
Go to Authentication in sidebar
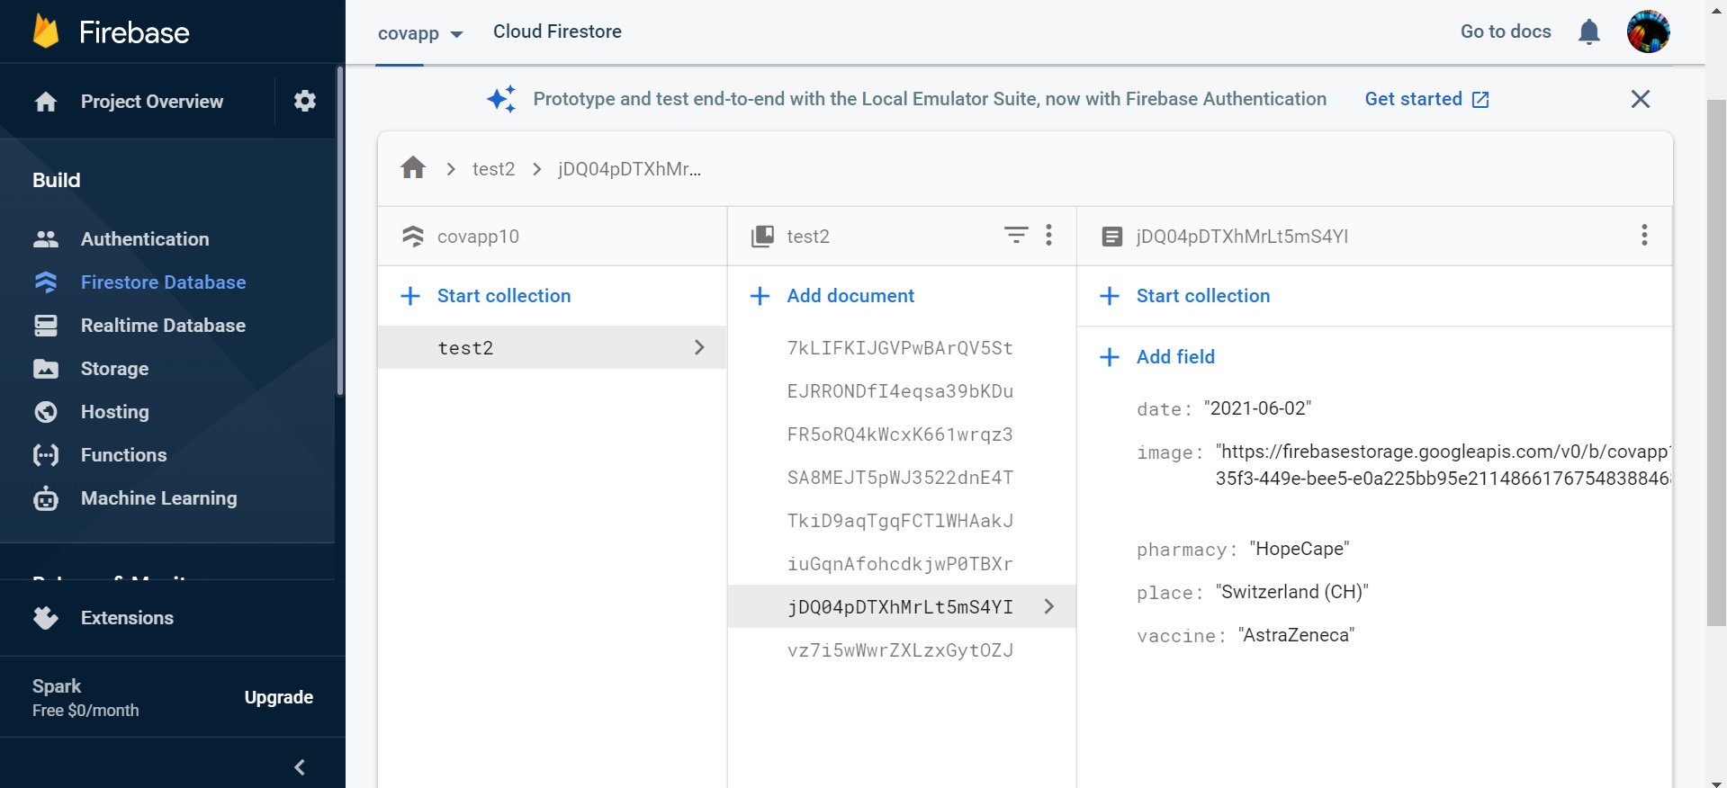pyautogui.click(x=145, y=239)
